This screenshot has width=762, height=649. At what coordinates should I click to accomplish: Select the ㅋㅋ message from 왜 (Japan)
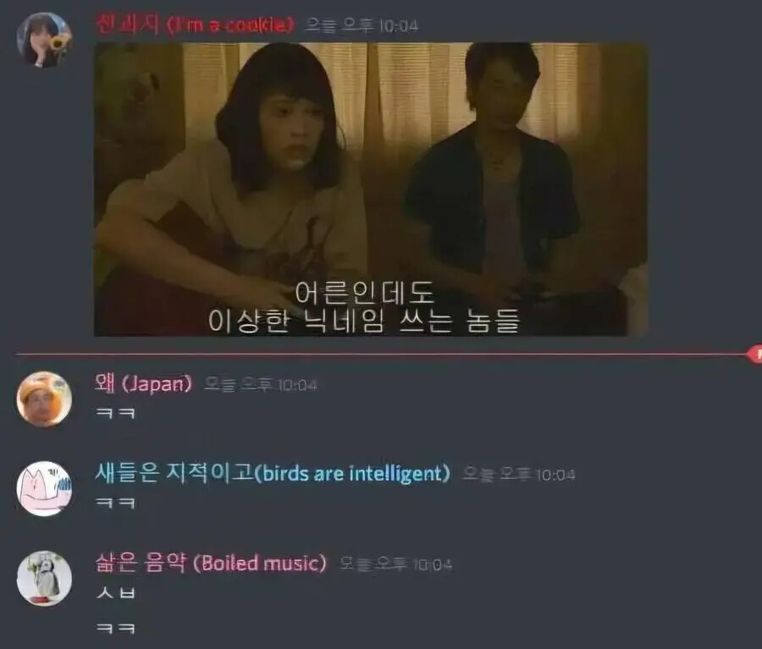pos(116,414)
